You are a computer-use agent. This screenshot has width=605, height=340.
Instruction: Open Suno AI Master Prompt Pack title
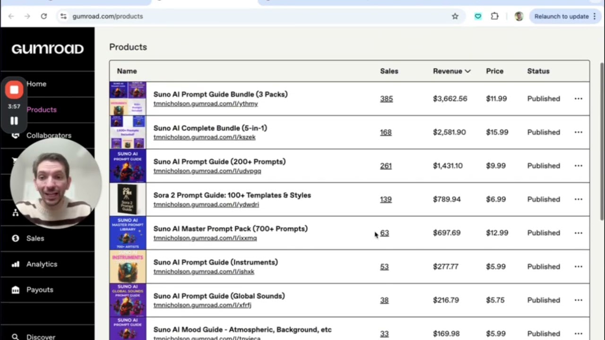point(230,229)
